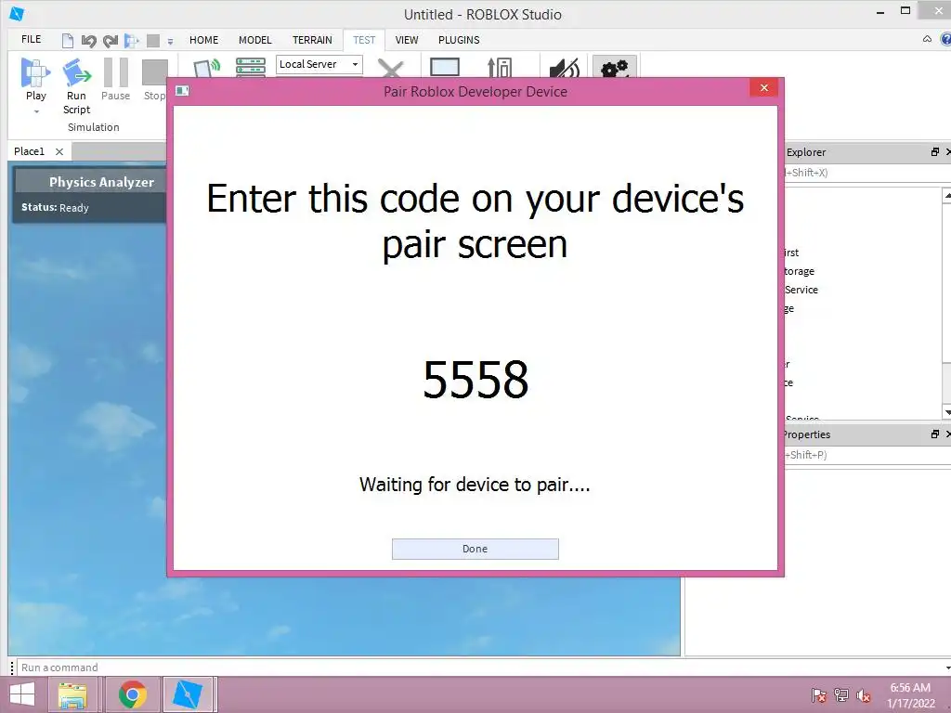Click the server stack start icon
Image resolution: width=951 pixels, height=713 pixels.
coord(251,67)
